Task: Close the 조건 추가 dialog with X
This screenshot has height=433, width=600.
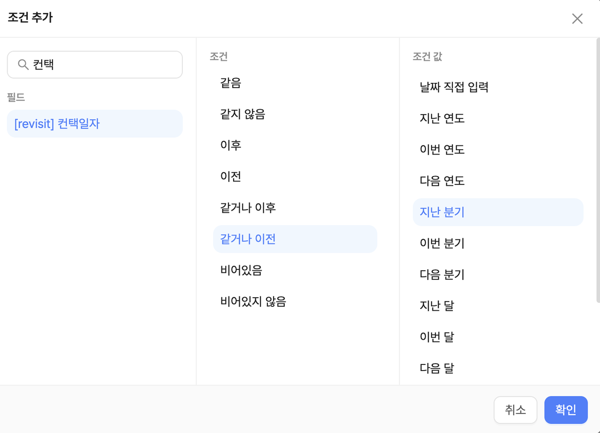Action: click(x=577, y=19)
